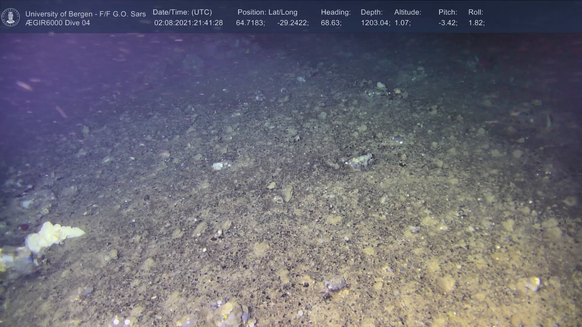
Task: Select the longitude value -29.2422
Action: (x=293, y=23)
